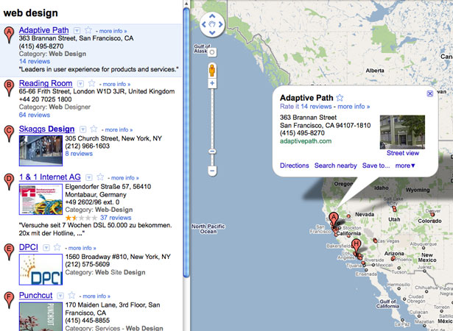453x331 pixels.
Task: Click marker B pin beside Reading Room listing
Action: tap(10, 88)
